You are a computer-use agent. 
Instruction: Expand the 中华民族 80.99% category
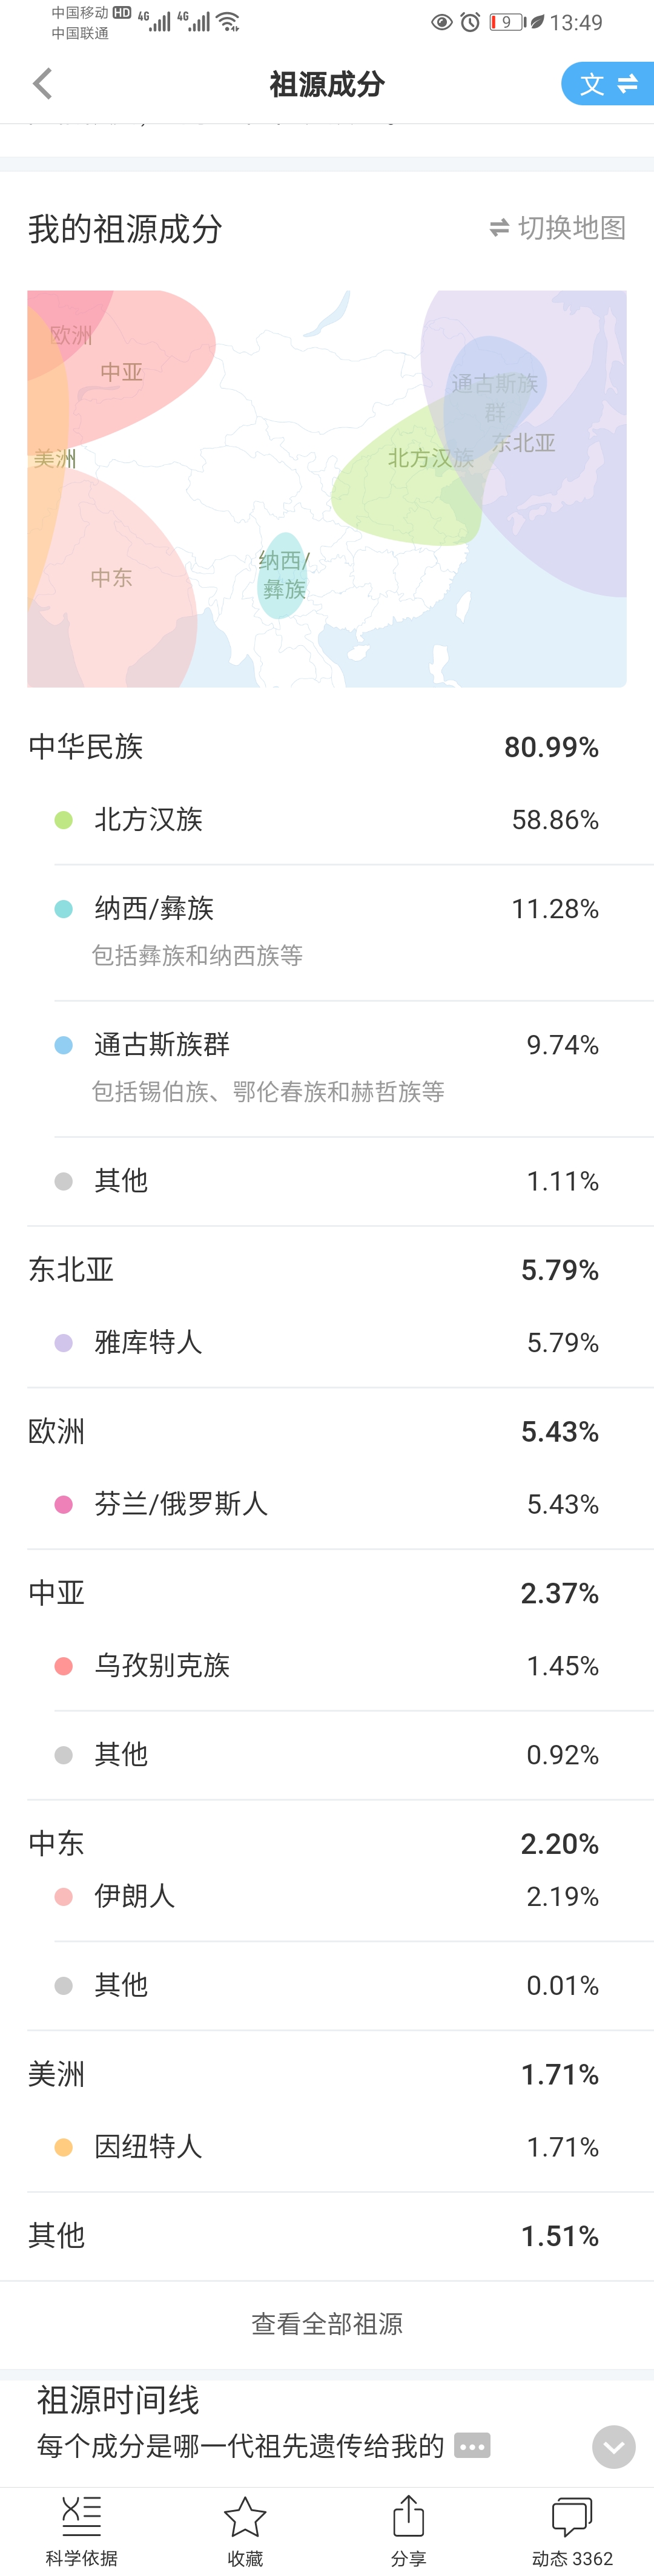pyautogui.click(x=313, y=747)
